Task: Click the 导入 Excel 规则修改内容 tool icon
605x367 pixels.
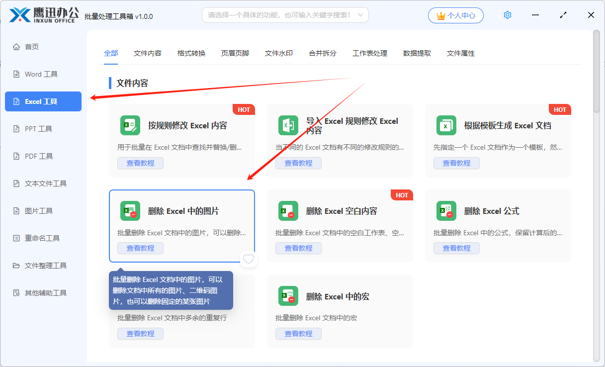Action: pyautogui.click(x=288, y=125)
